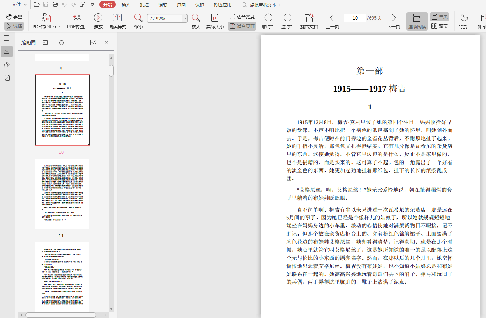Switch to the 编辑 tab
The width and height of the screenshot is (486, 318).
[x=163, y=4]
